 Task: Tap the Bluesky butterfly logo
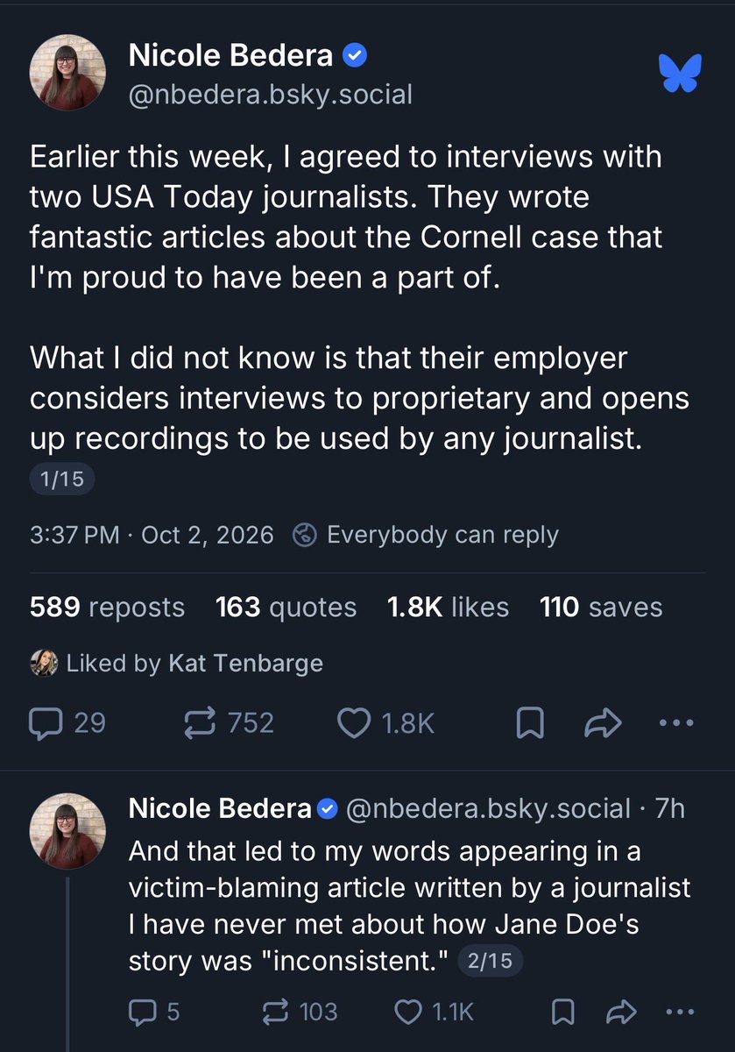tap(681, 73)
